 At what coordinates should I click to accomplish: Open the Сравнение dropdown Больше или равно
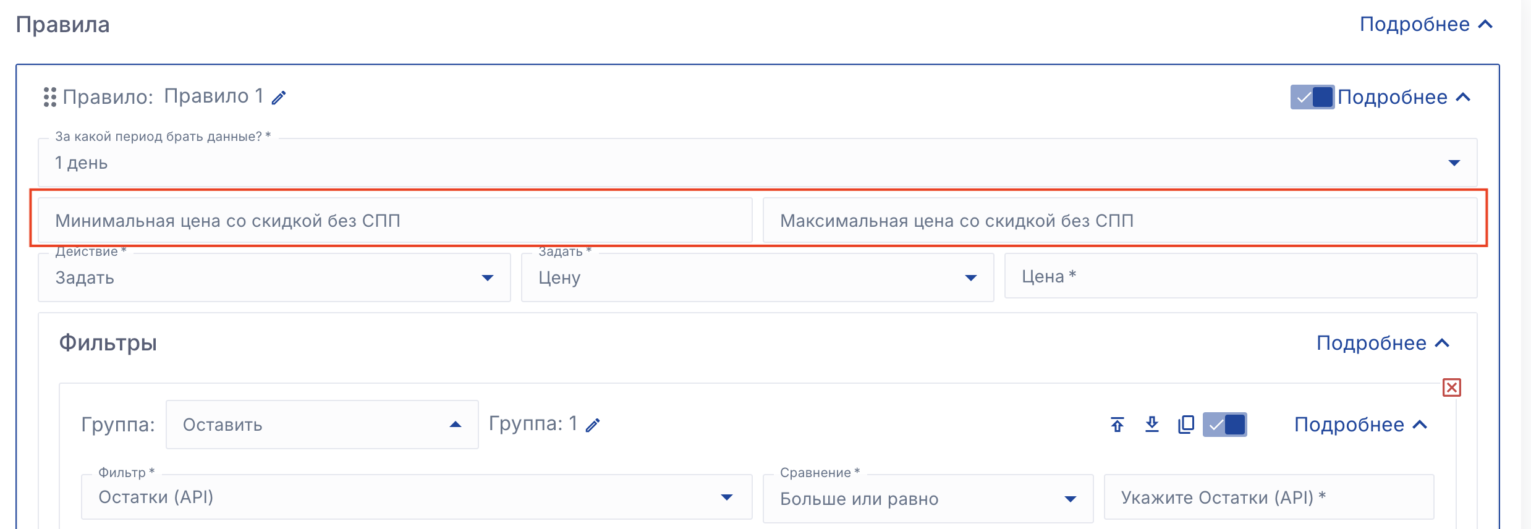927,499
